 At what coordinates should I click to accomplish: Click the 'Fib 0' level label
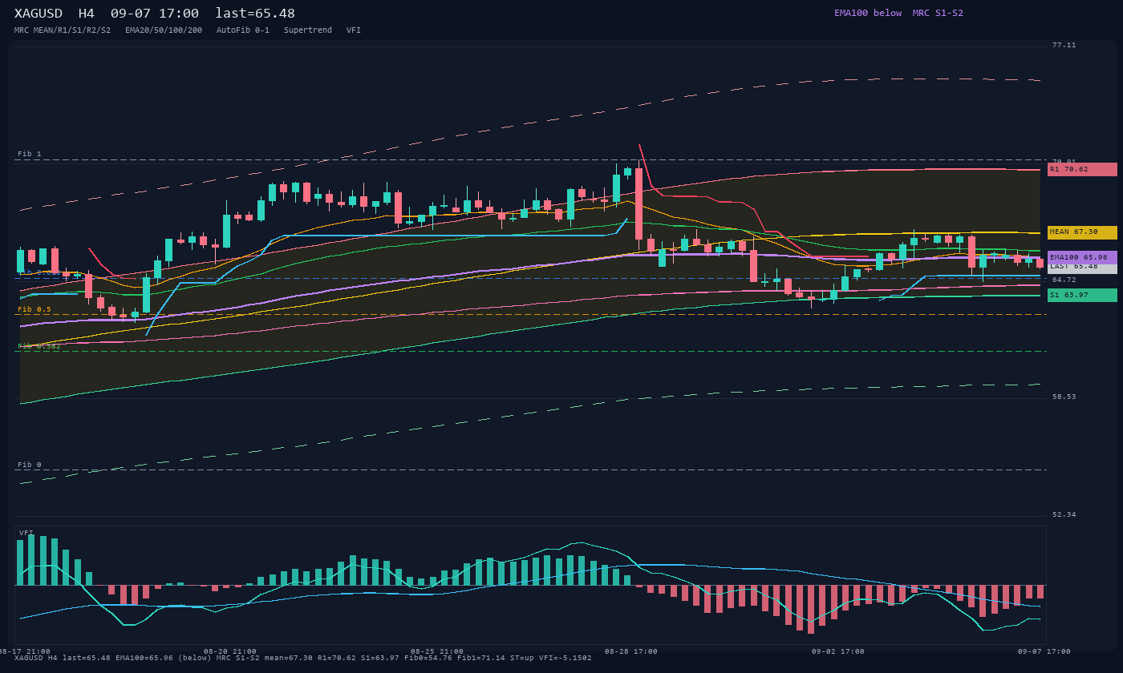(x=30, y=465)
